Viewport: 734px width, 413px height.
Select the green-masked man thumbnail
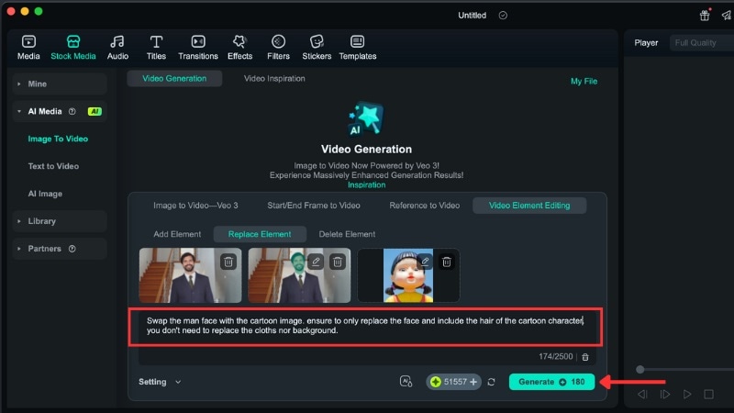click(299, 275)
